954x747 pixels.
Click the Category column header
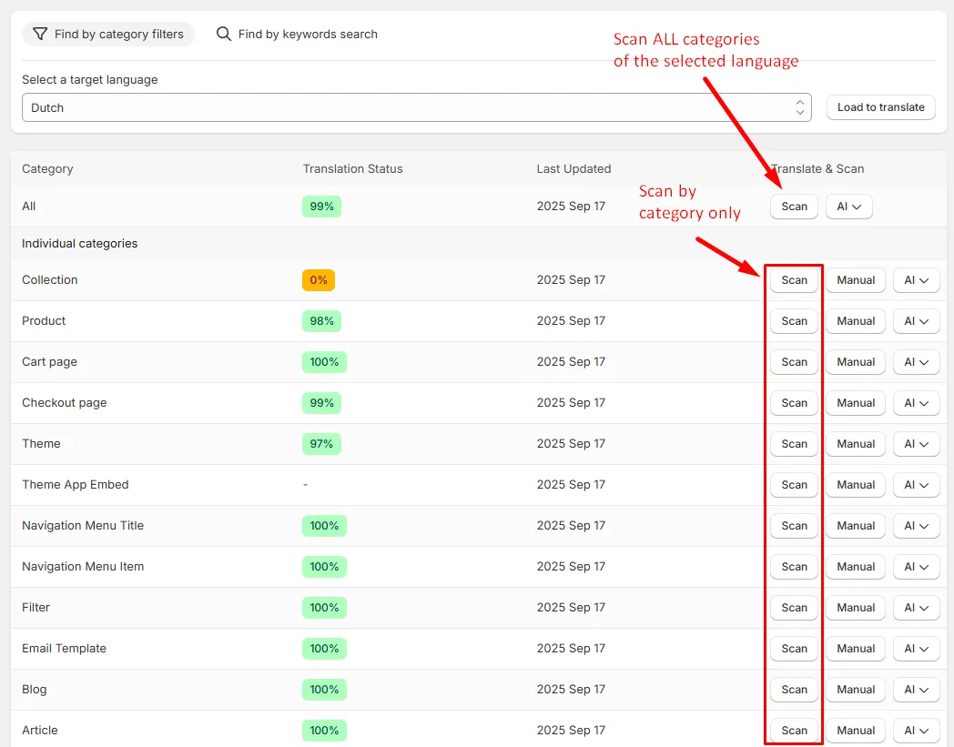coord(47,168)
